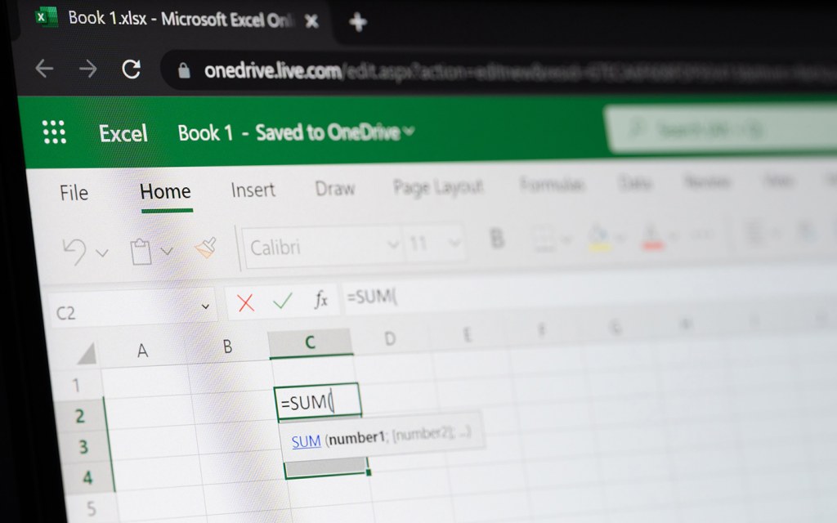
Task: Click the browser forward arrow
Action: [87, 69]
